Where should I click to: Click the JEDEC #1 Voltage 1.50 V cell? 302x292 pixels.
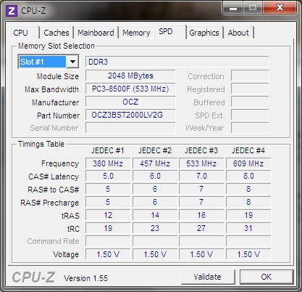click(108, 254)
